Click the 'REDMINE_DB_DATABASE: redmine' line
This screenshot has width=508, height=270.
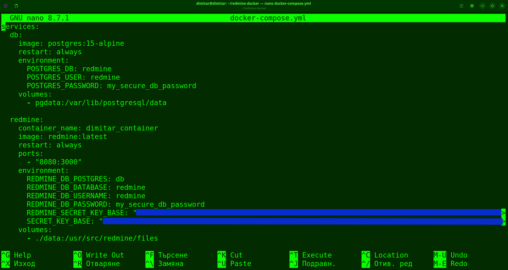pyautogui.click(x=86, y=187)
